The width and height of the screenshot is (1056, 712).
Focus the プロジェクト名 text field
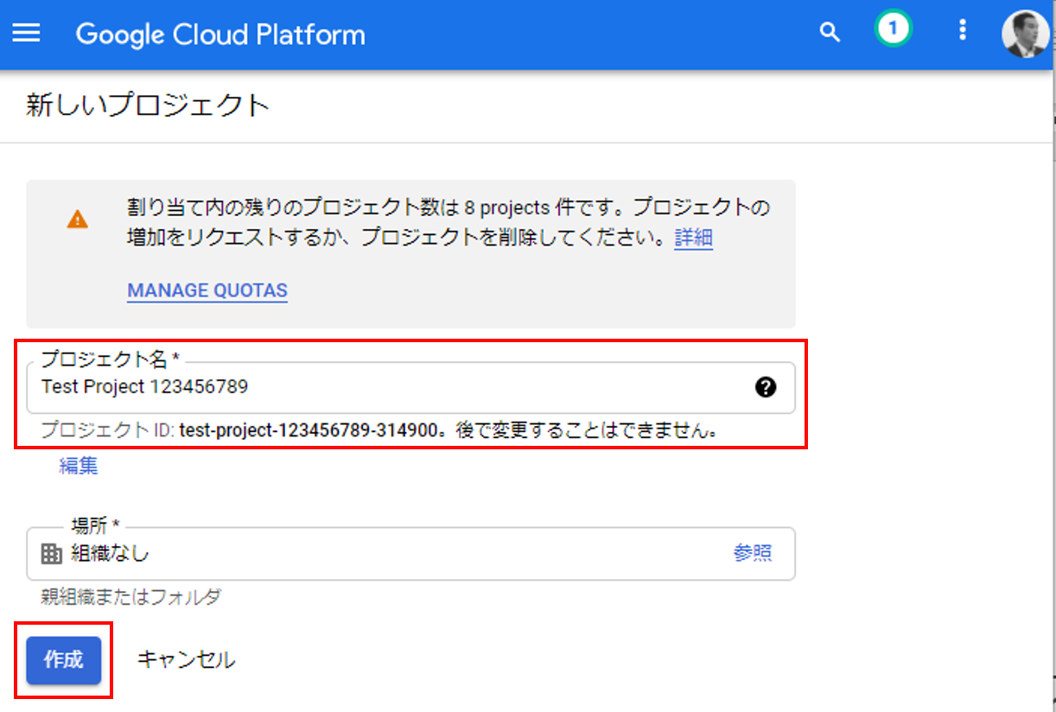(389, 387)
